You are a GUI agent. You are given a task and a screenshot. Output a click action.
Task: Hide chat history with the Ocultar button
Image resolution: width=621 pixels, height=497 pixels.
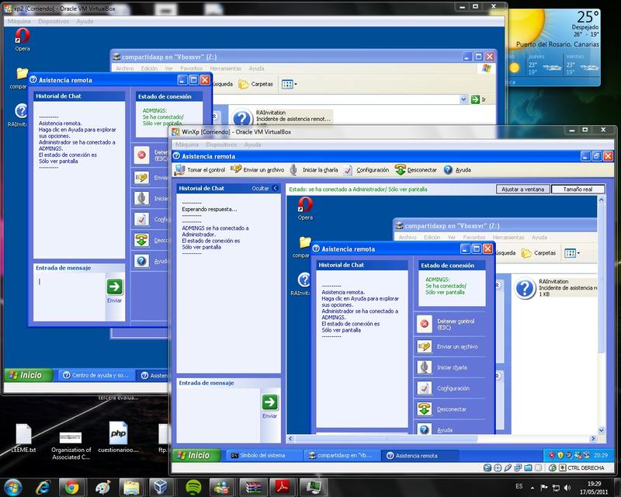[264, 188]
